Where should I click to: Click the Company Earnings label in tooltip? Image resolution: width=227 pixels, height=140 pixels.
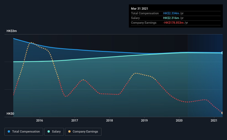(x=143, y=23)
